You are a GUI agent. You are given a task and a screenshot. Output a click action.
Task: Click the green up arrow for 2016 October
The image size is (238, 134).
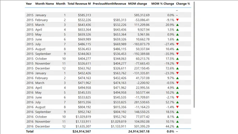point(177,117)
